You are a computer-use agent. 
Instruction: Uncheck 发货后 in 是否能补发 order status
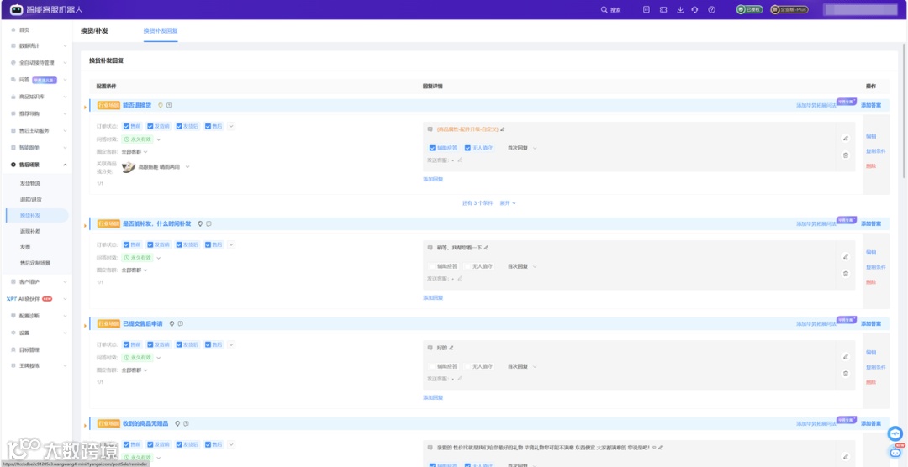point(179,244)
